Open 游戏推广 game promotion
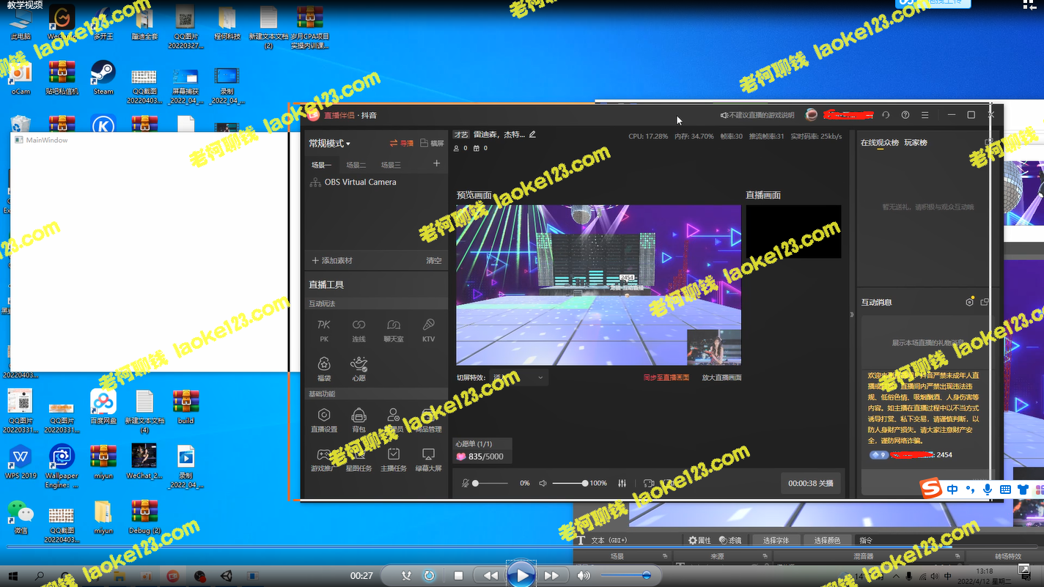This screenshot has height=587, width=1044. [x=324, y=459]
